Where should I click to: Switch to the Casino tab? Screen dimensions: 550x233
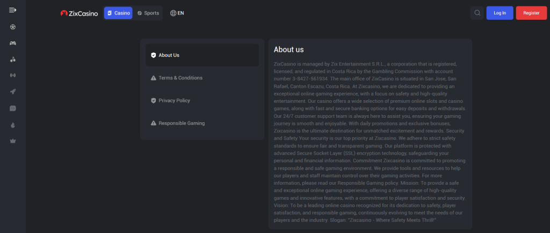(x=118, y=13)
